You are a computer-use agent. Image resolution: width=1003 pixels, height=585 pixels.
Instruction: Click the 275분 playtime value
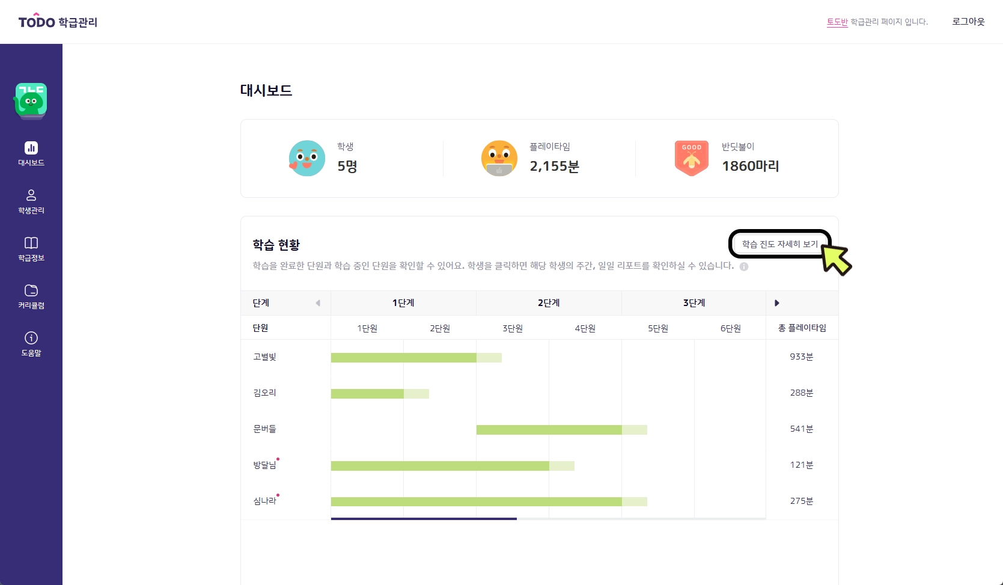coord(802,501)
